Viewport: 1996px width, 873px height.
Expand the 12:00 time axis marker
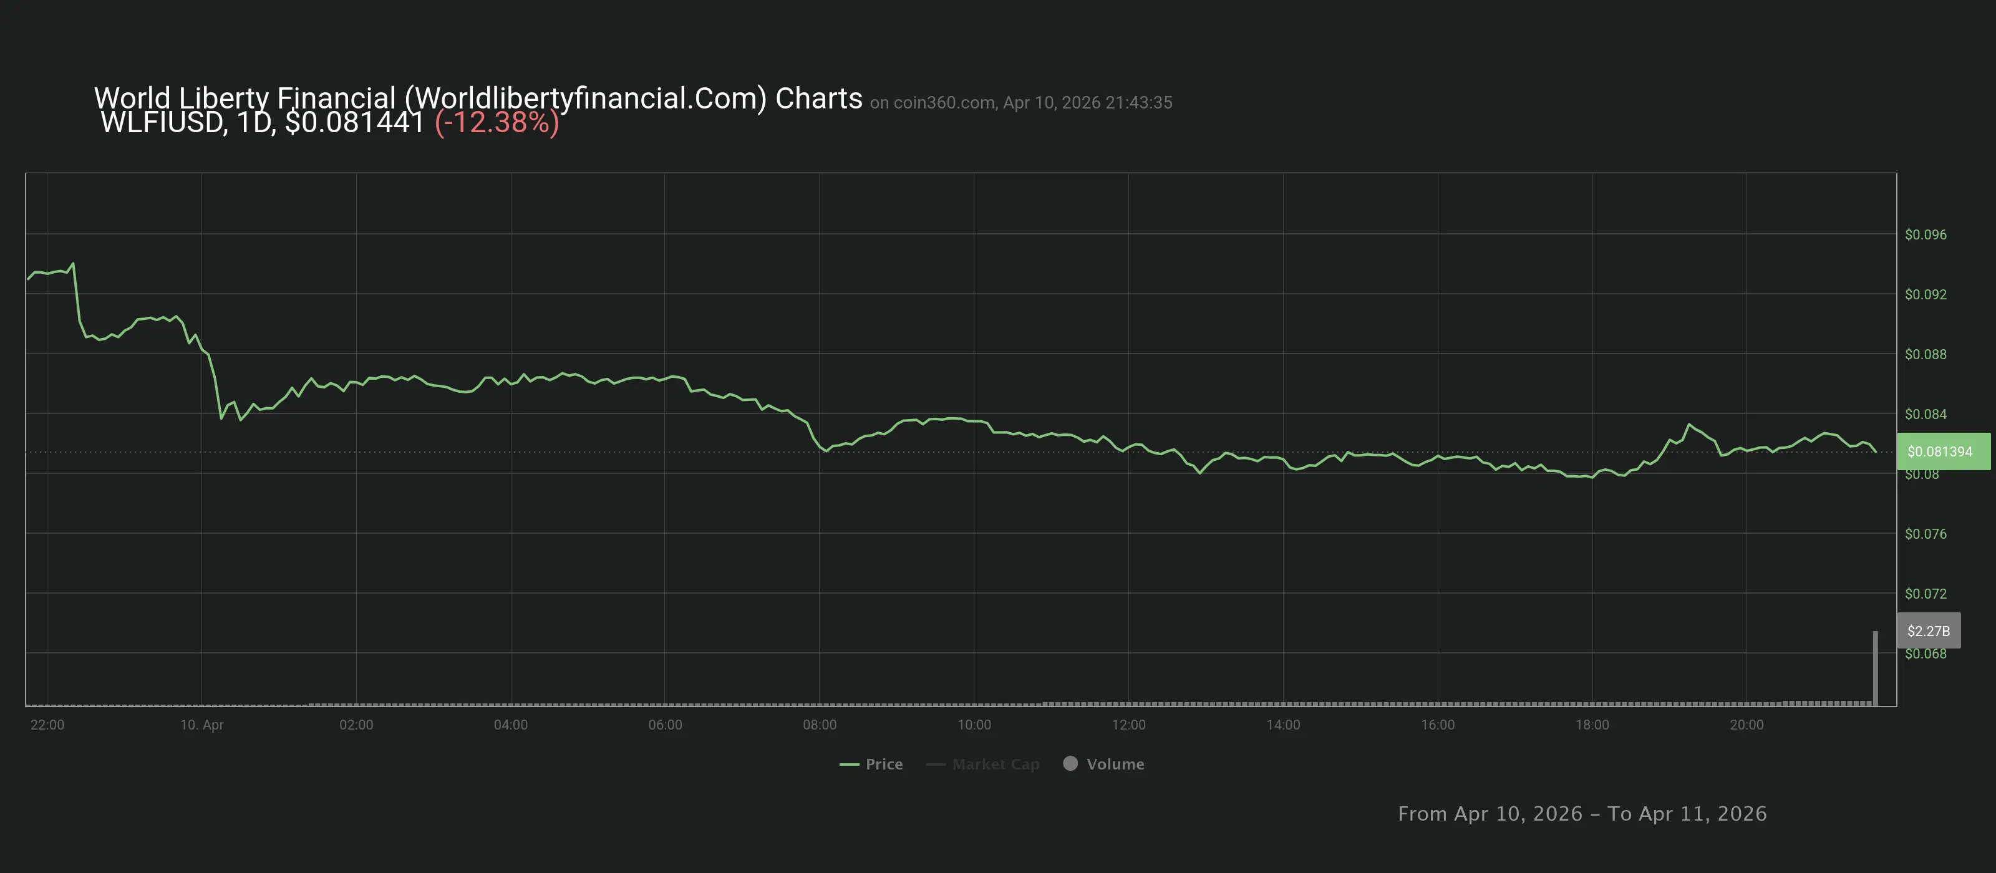coord(1129,725)
